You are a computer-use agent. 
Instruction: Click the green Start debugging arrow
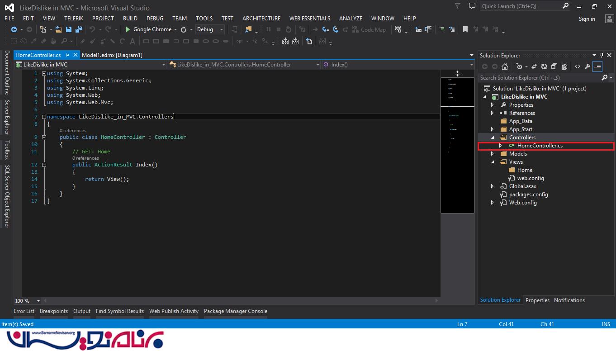(x=128, y=29)
